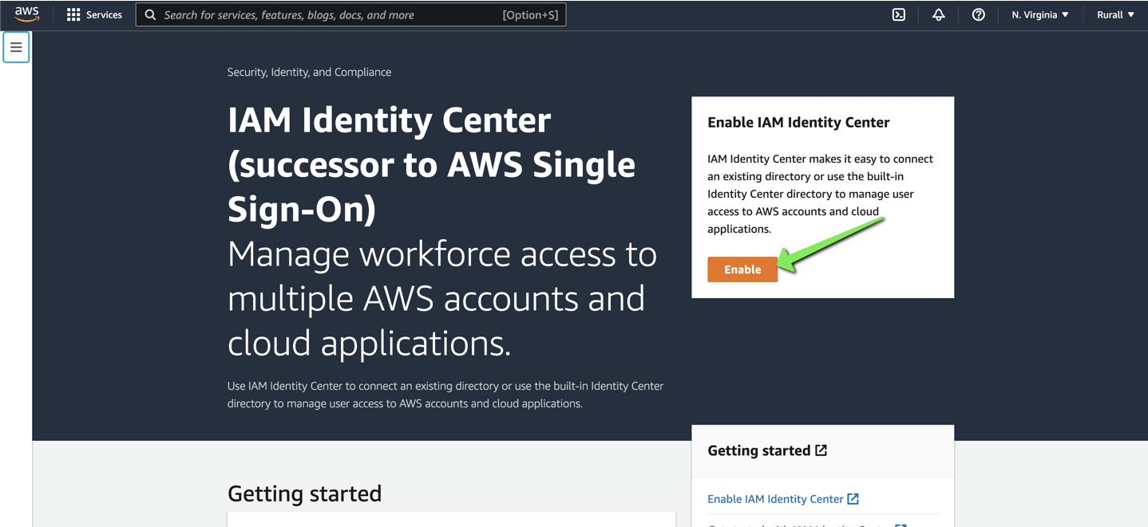Click external icon next to Enable IAM Identity Center link
The image size is (1148, 527).
click(x=853, y=499)
